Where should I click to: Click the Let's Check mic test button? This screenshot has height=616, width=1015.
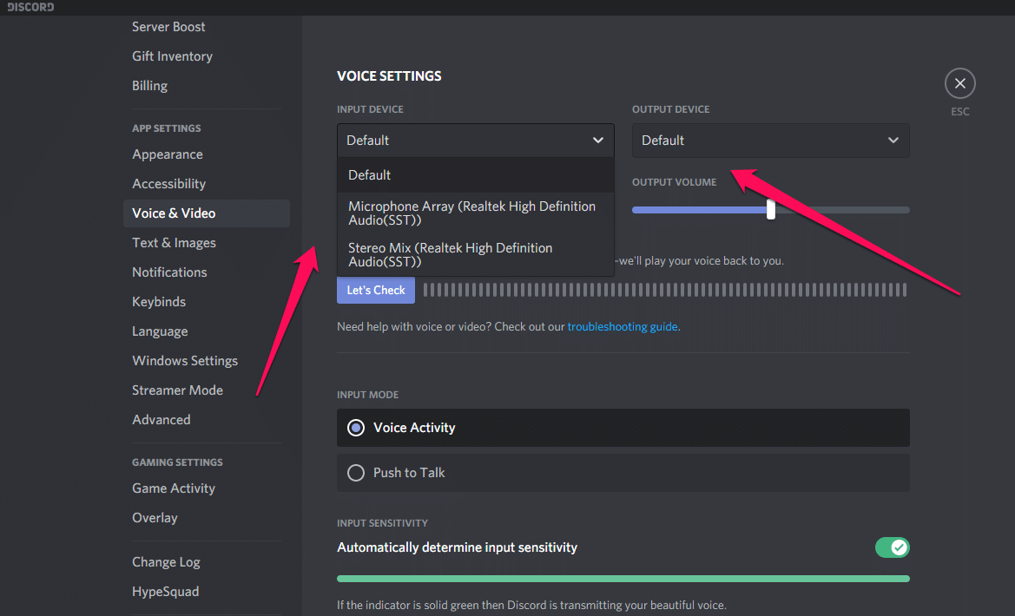pyautogui.click(x=376, y=290)
